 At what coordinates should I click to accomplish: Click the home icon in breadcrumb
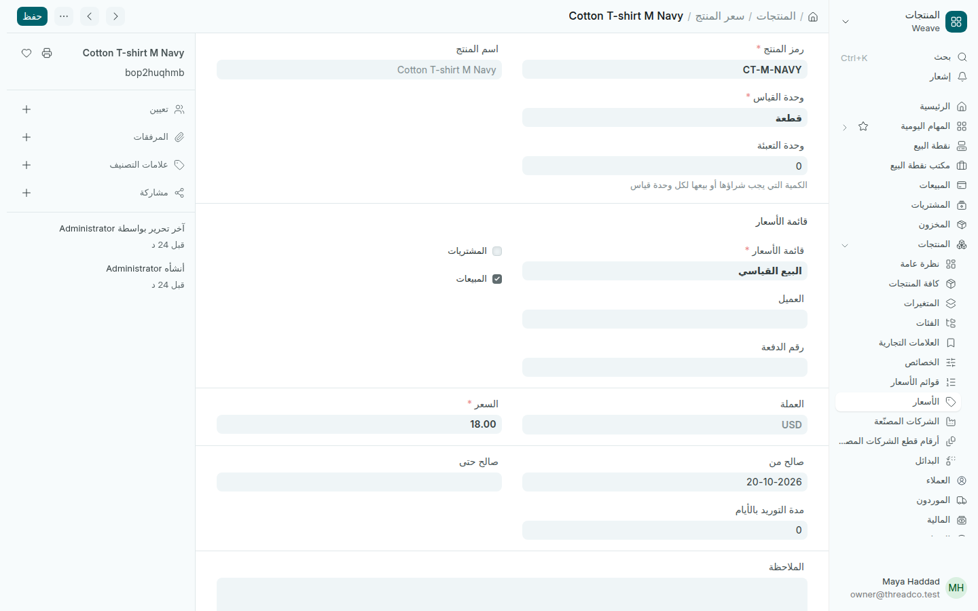click(x=813, y=16)
